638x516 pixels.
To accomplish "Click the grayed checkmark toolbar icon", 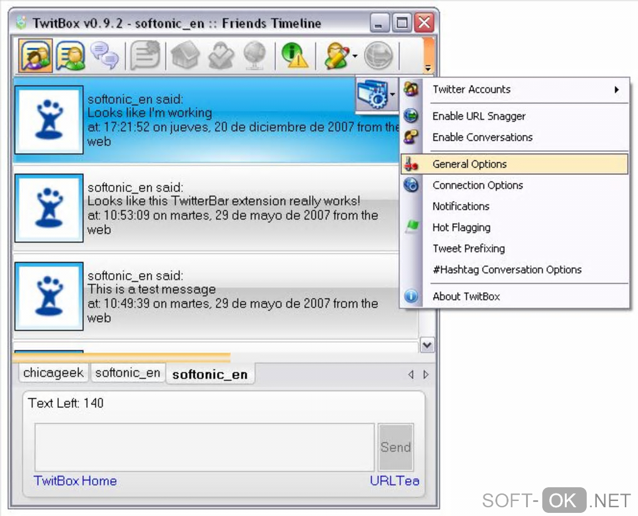I will [x=221, y=55].
